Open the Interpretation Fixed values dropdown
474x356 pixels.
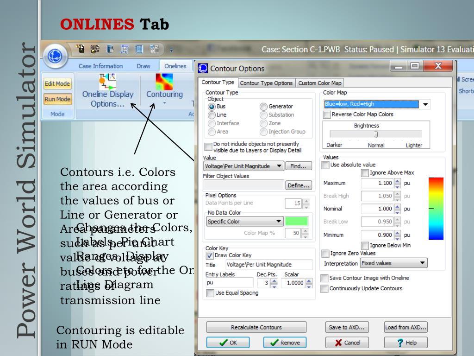394,263
